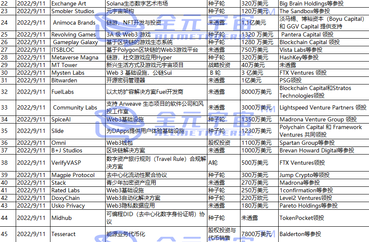Select the FuelLabs cell
369x242 pixels.
pos(78,92)
